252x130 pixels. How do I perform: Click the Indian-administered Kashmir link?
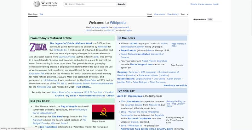pyautogui.click(x=144, y=45)
